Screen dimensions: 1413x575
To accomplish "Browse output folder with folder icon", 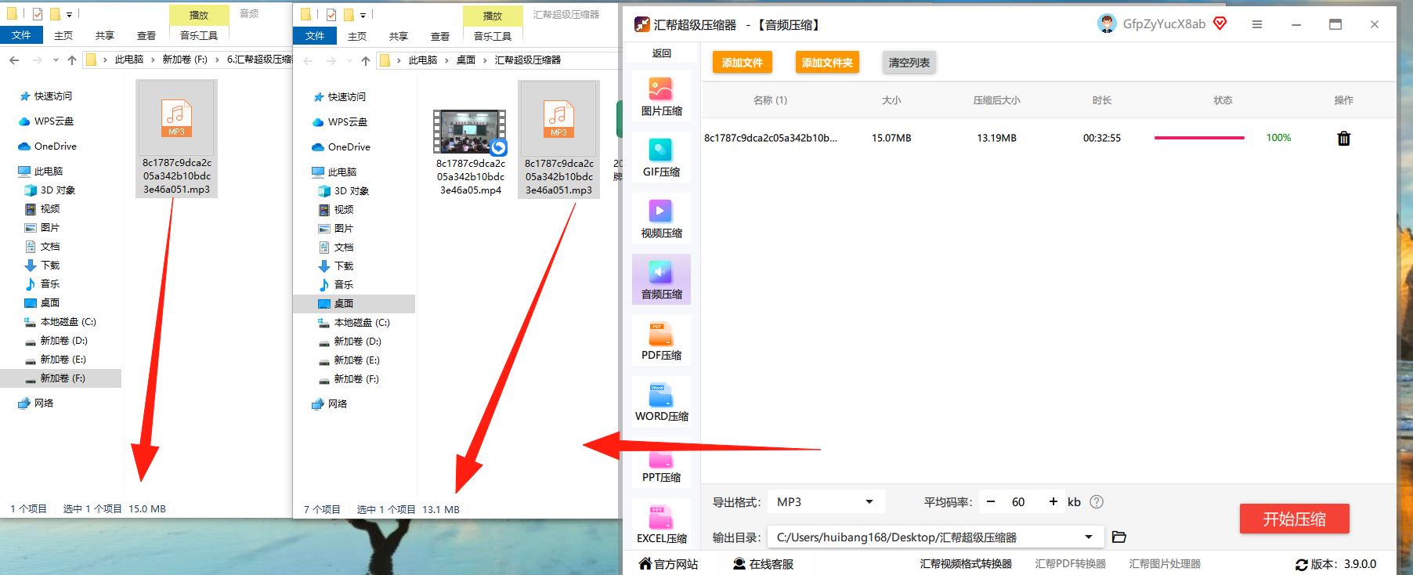I will 1119,537.
